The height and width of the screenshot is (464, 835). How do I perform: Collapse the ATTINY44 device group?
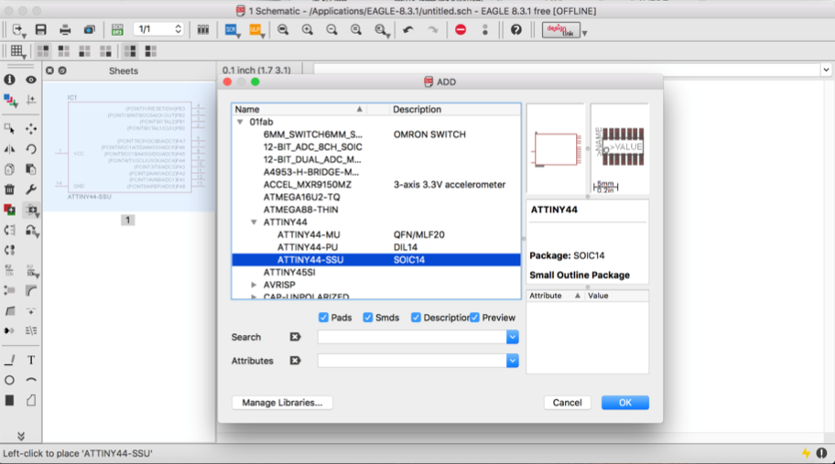click(x=254, y=222)
